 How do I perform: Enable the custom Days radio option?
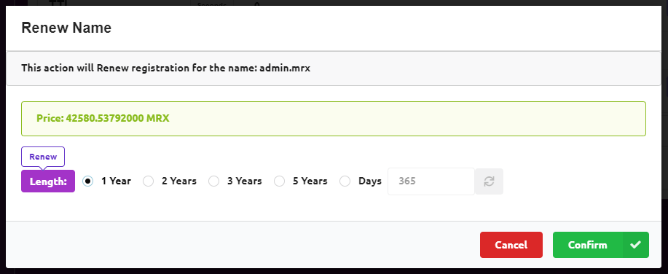point(345,181)
